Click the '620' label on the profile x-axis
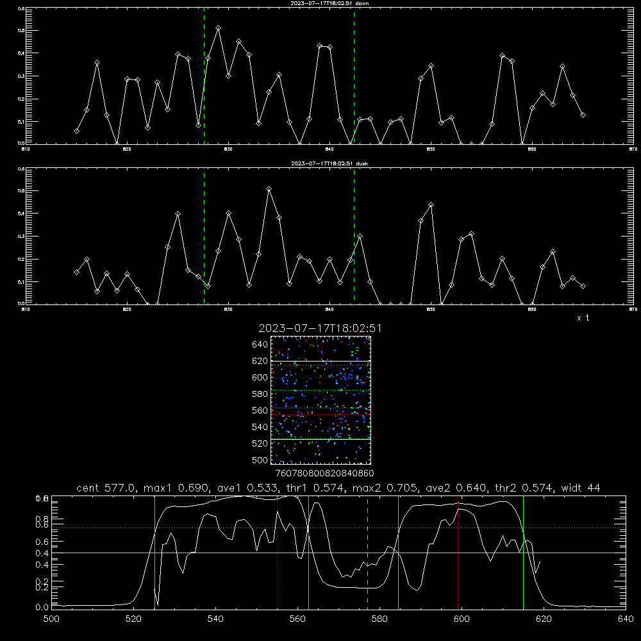 click(x=544, y=619)
